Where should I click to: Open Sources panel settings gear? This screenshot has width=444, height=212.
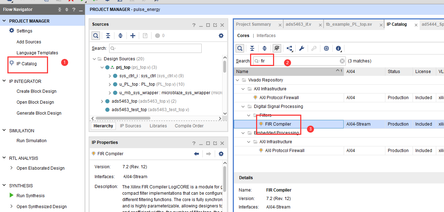click(221, 36)
